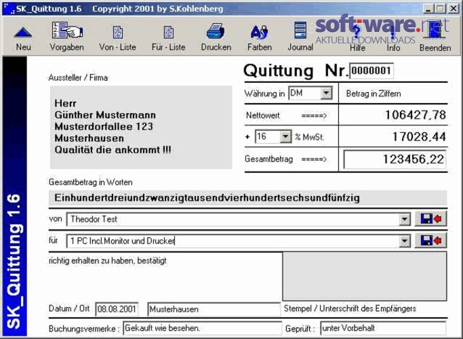463x339 pixels.
Task: Click the Neu blue triangle icon
Action: click(x=23, y=32)
